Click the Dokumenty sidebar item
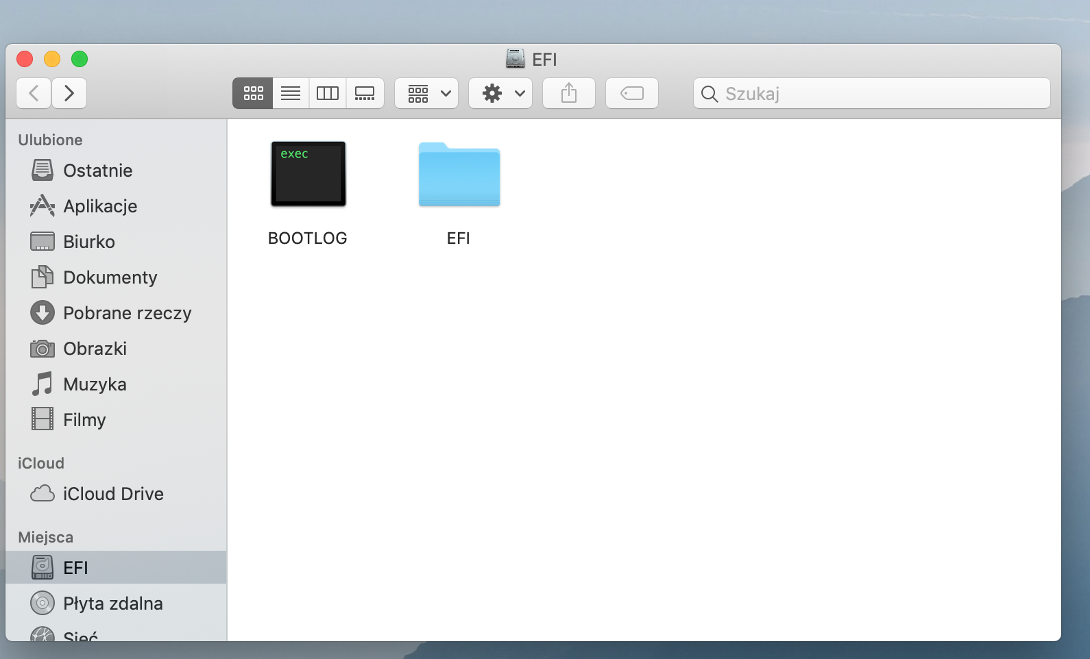1090x659 pixels. (110, 277)
